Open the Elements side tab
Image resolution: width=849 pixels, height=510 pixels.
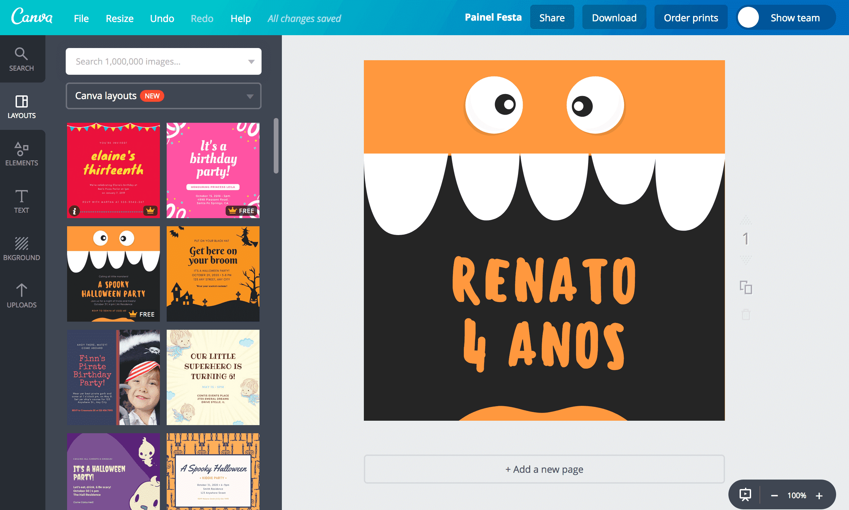(21, 154)
